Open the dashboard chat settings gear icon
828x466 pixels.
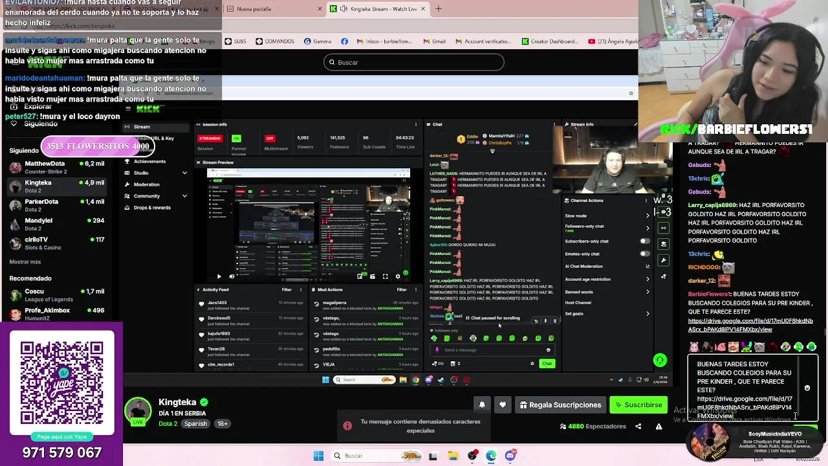[x=532, y=364]
